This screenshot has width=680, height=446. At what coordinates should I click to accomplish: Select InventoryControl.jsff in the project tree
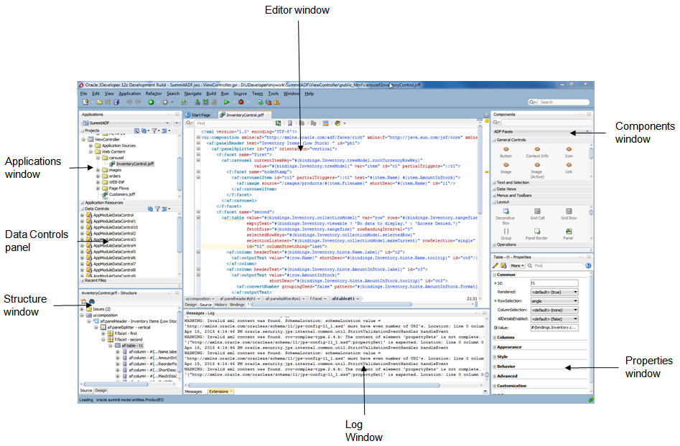tap(134, 164)
